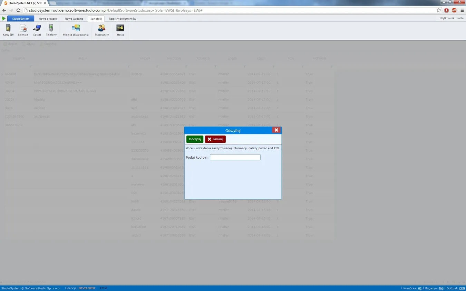
Task: Select the Kartoteki ribbon tab
Action: point(96,19)
